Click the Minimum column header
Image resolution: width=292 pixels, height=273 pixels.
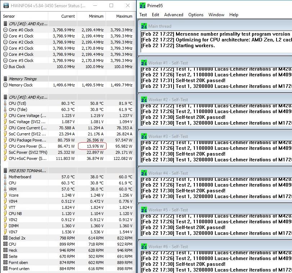(91, 16)
